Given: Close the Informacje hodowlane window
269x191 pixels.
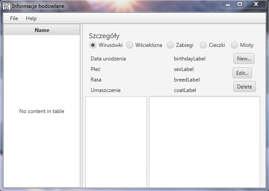Looking at the screenshot, I should [256, 4].
